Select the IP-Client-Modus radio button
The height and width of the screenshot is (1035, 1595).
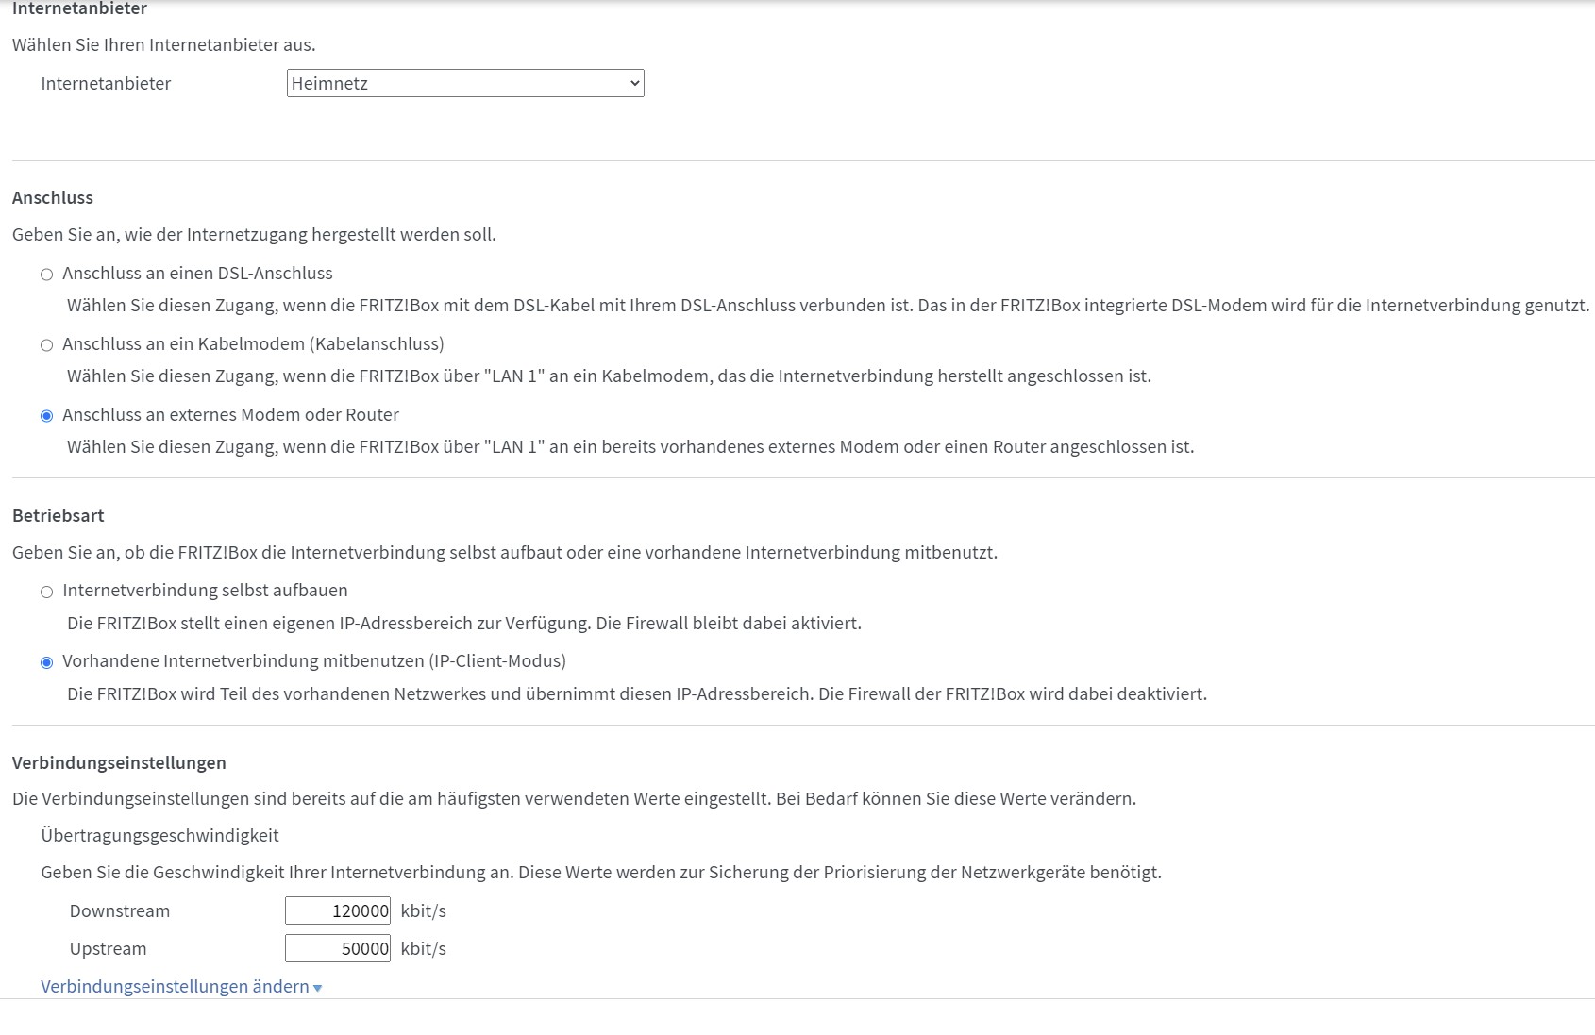[46, 662]
